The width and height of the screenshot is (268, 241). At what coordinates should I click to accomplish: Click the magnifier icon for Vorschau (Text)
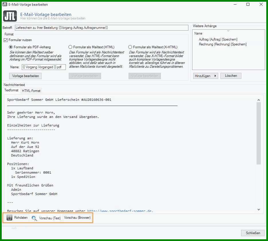point(34,218)
